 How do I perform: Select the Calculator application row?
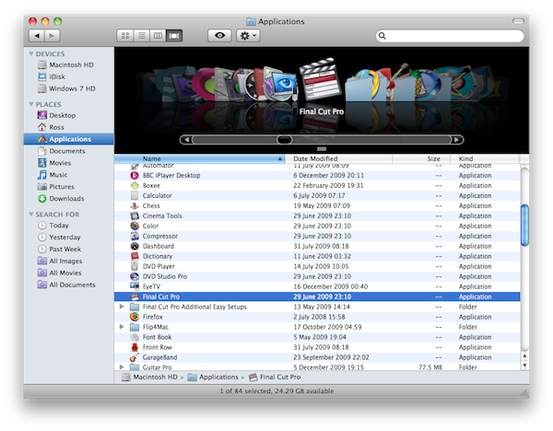[317, 195]
